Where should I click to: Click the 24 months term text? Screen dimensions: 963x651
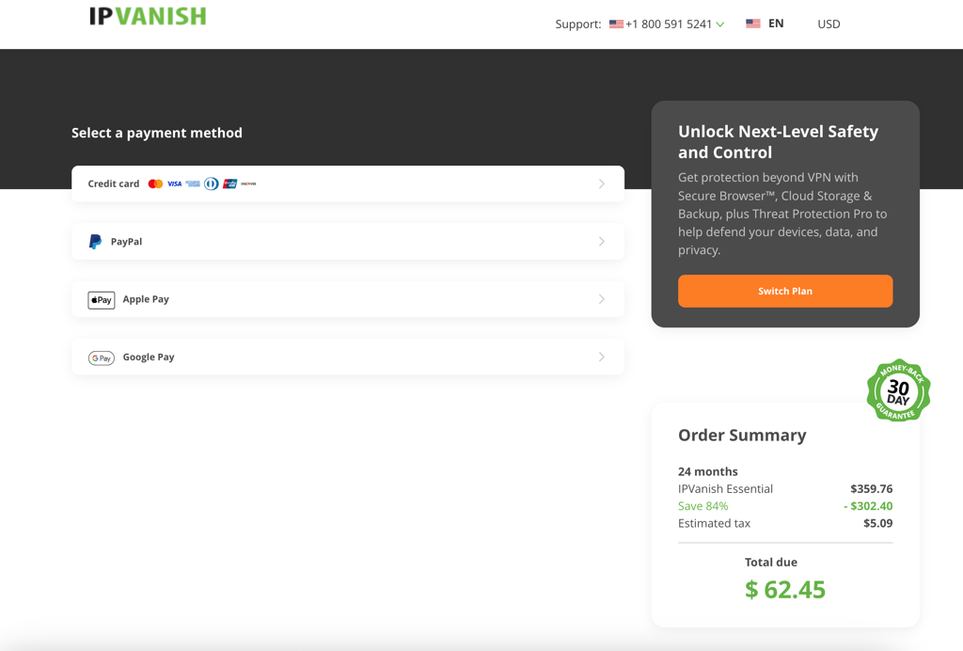(707, 471)
